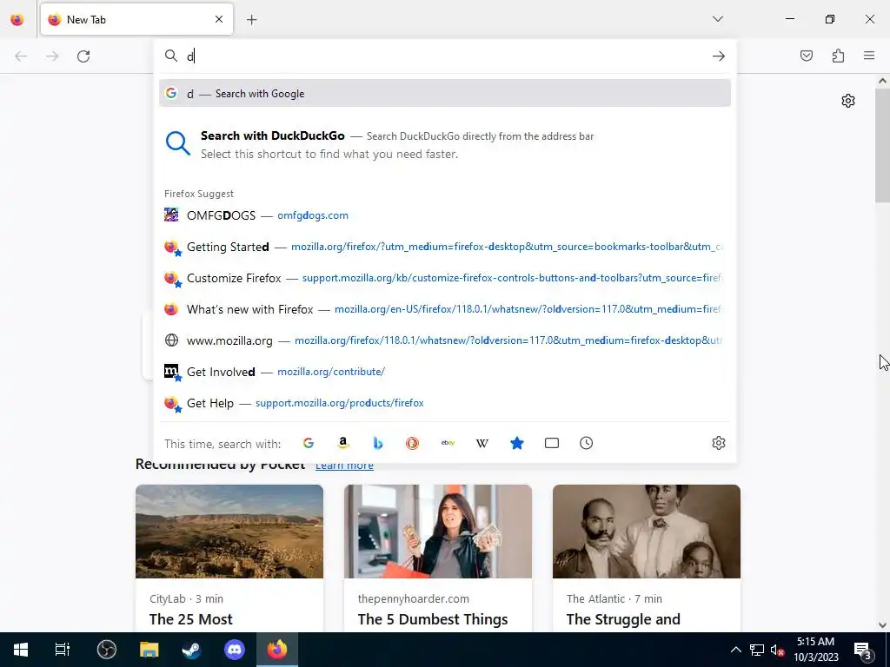Image resolution: width=890 pixels, height=667 pixels.
Task: Open a new tab with plus button
Action: [x=251, y=20]
